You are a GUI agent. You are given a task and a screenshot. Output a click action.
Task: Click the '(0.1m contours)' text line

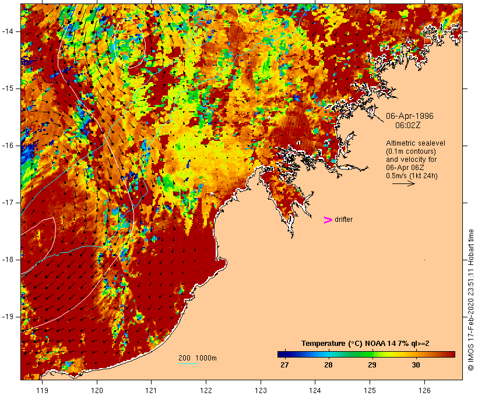[410, 151]
